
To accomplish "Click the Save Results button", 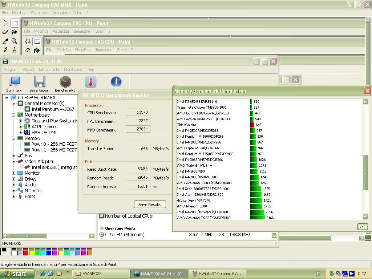I will tap(150, 205).
